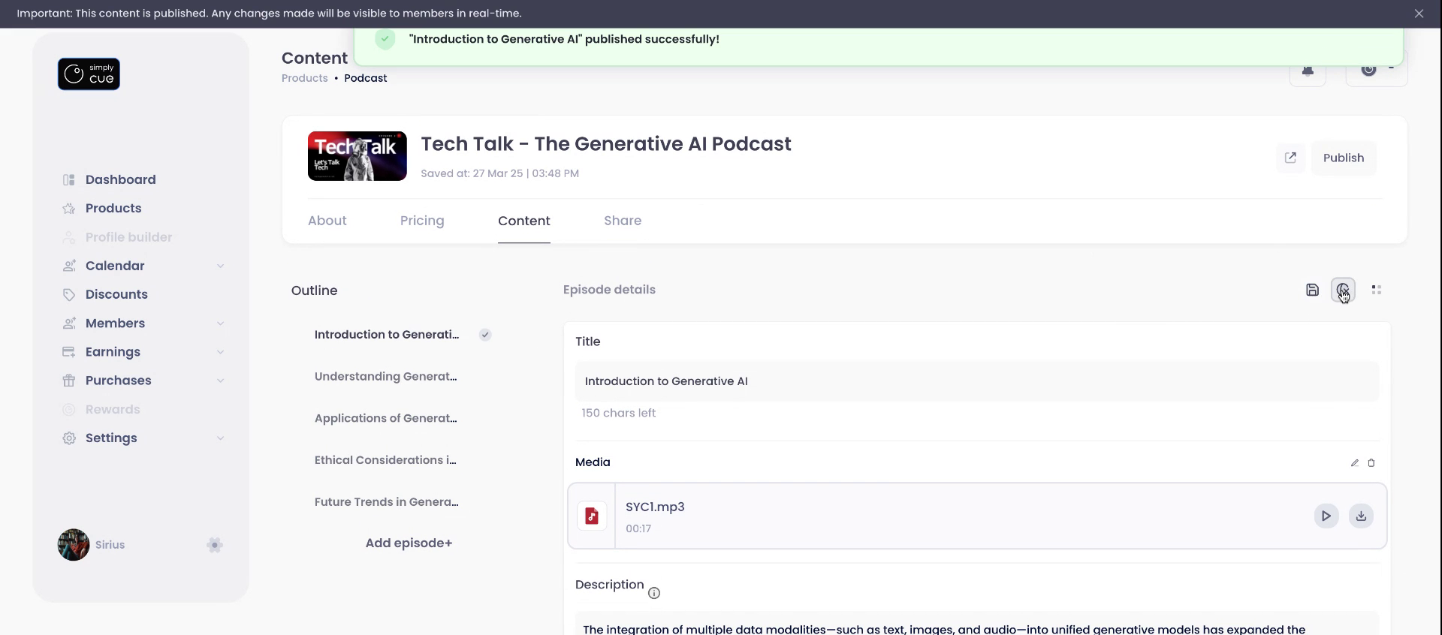
Task: Toggle published checkmark on Introduction episode
Action: pyautogui.click(x=485, y=335)
